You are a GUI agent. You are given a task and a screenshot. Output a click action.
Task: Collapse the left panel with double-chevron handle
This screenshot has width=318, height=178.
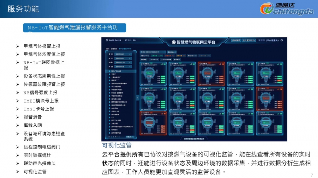tap(137, 98)
